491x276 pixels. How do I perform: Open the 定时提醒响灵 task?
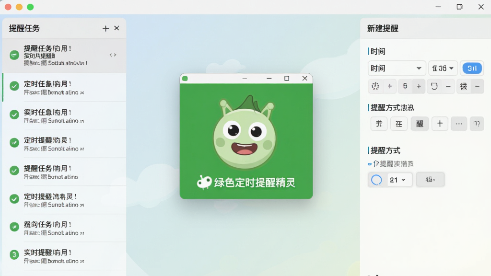click(x=64, y=144)
